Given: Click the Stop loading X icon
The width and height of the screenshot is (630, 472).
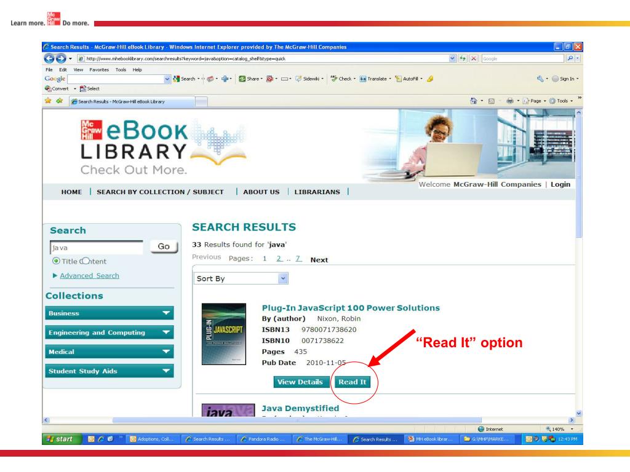Looking at the screenshot, I should coord(474,58).
